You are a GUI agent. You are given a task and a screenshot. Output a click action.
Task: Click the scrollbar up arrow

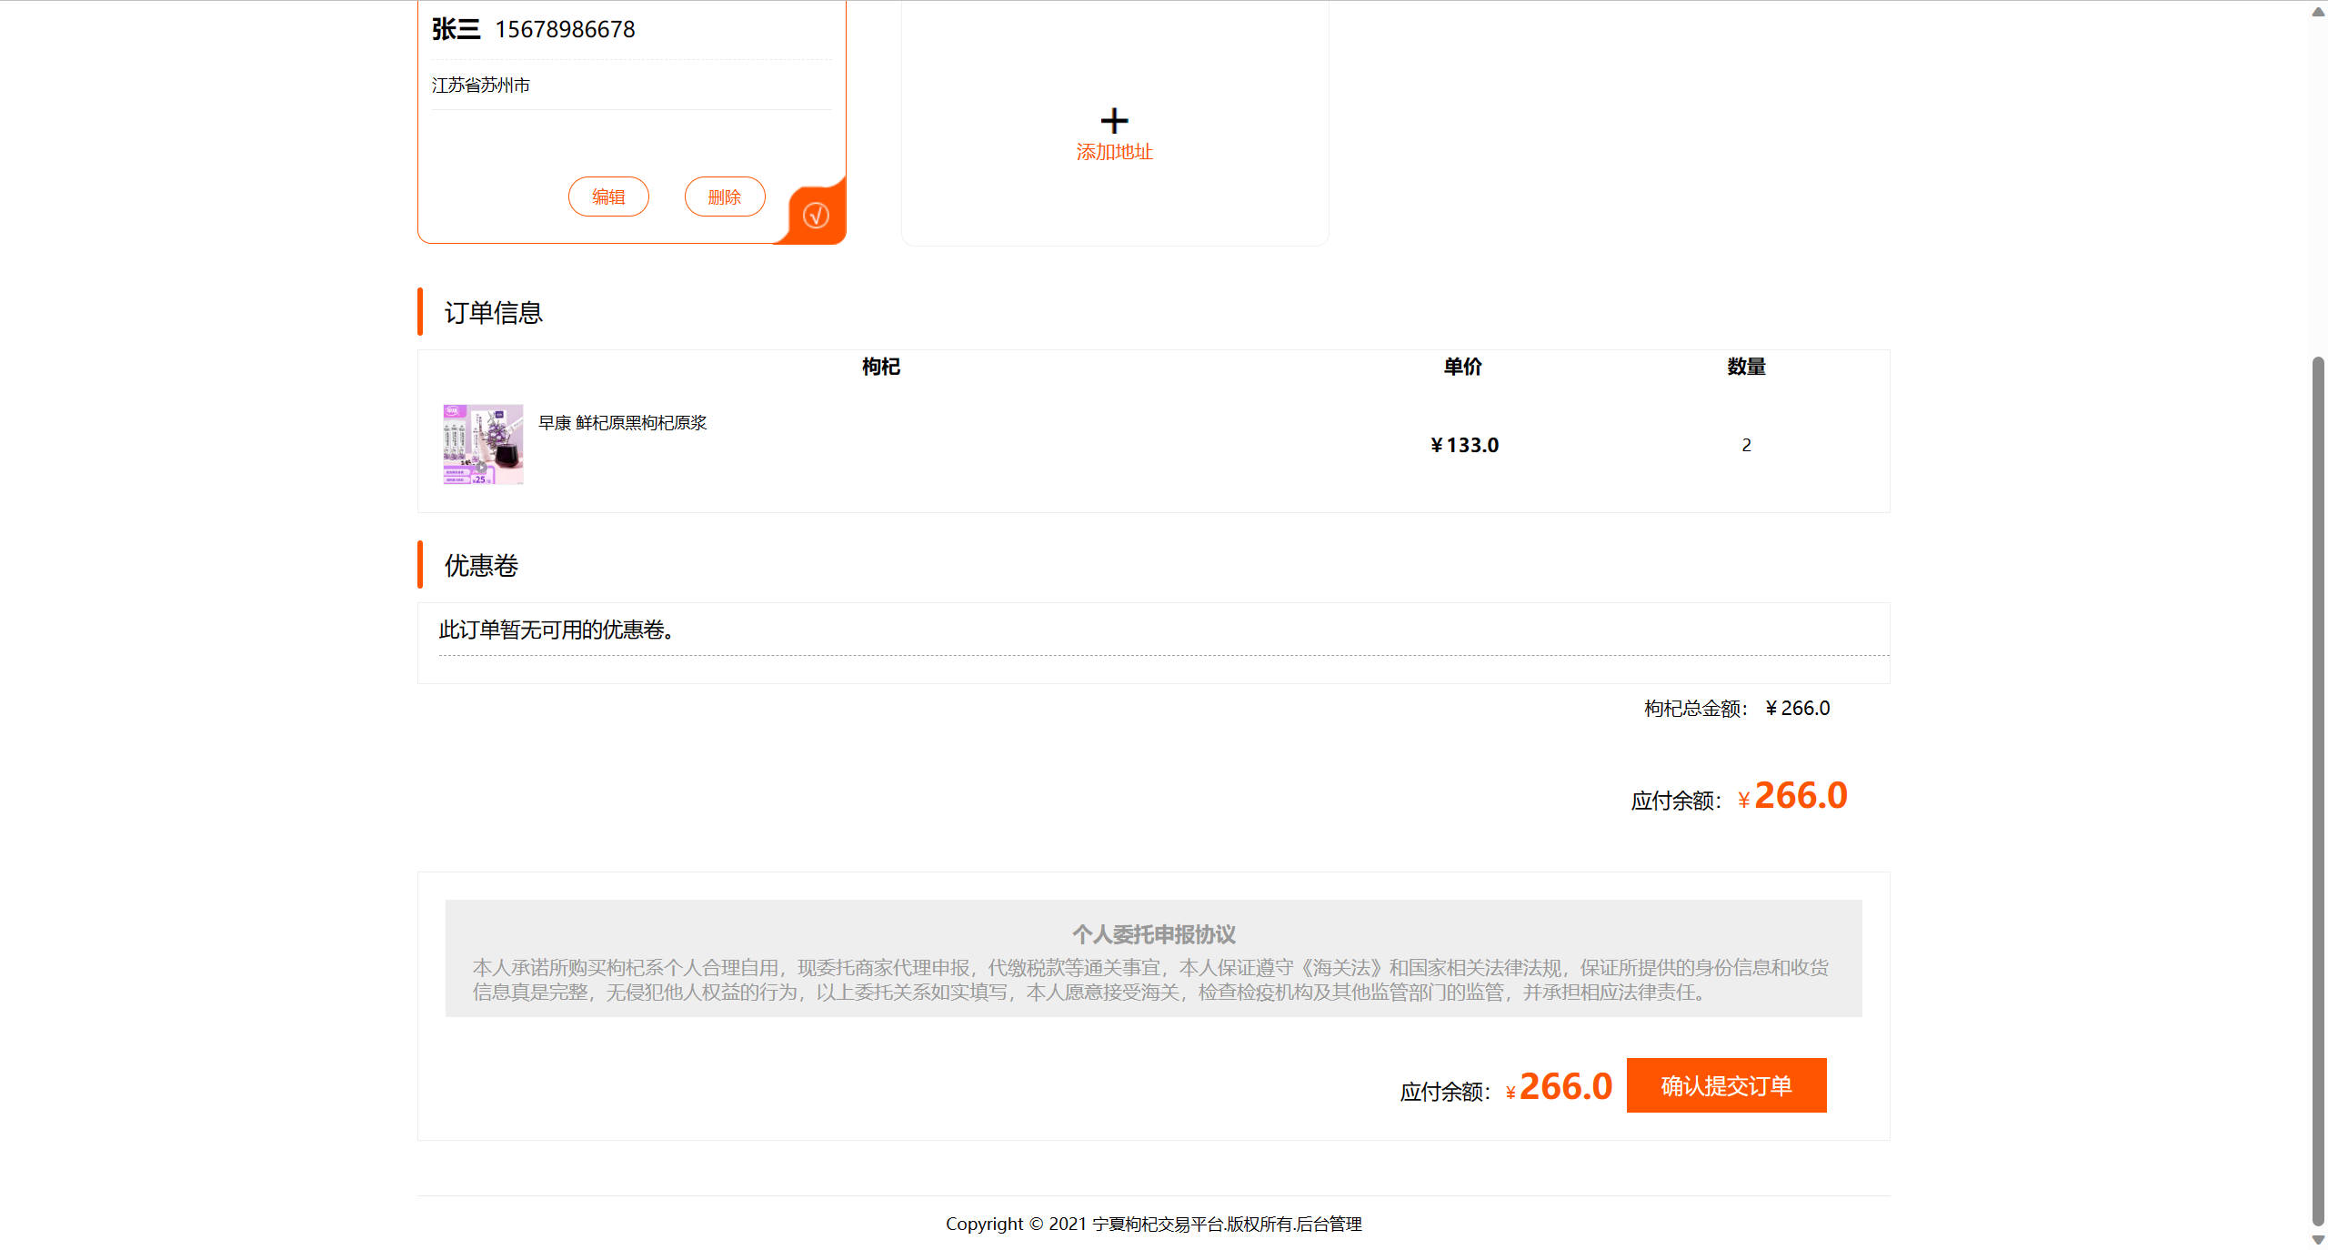(2316, 11)
